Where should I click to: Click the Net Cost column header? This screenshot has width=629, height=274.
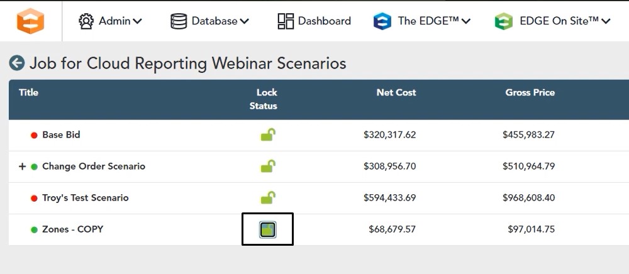pyautogui.click(x=396, y=92)
